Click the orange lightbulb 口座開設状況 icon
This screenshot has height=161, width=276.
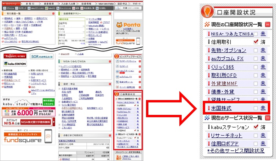[x=208, y=13]
